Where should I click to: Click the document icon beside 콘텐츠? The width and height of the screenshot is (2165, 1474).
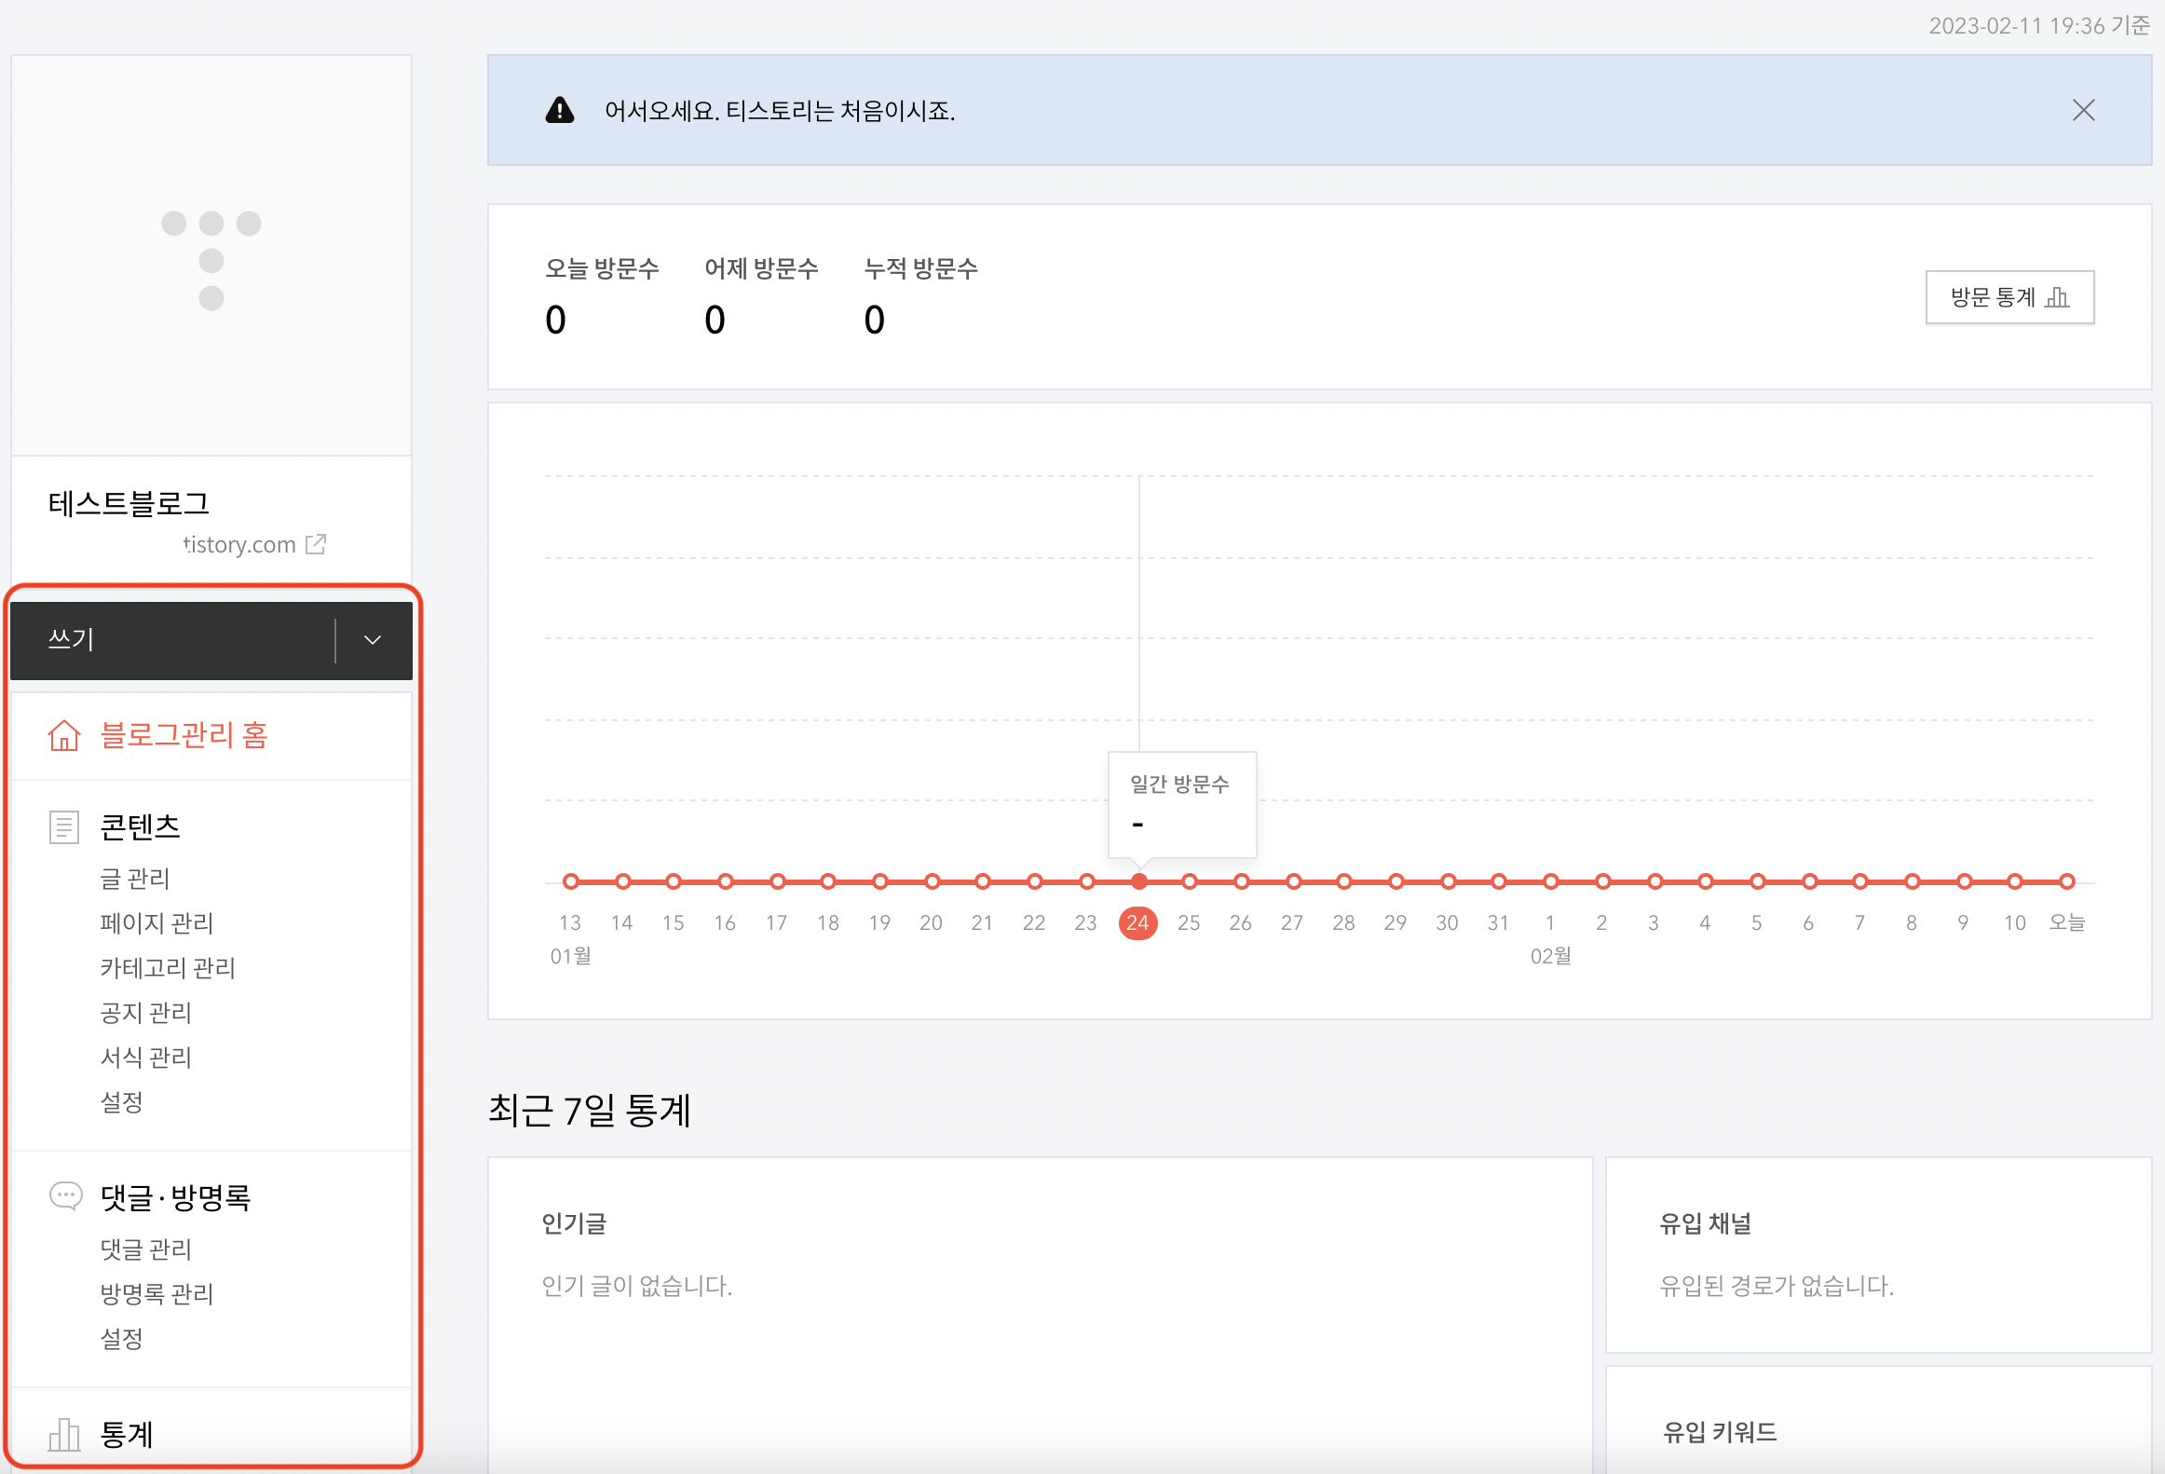(x=64, y=827)
